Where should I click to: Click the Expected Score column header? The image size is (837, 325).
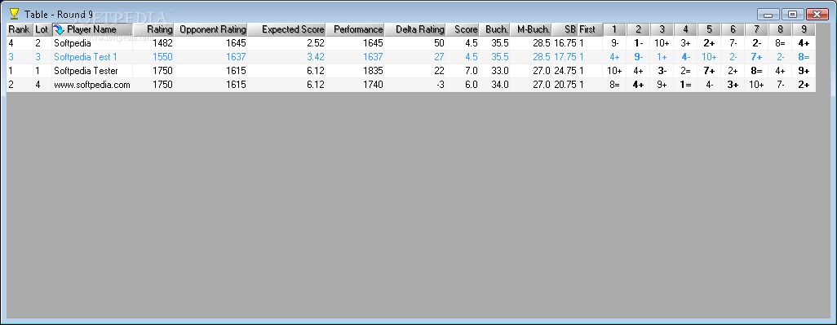(286, 30)
